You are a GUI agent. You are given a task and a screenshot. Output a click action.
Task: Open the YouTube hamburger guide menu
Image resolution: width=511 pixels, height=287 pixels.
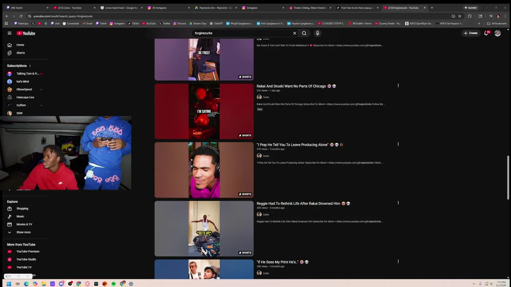click(9, 33)
